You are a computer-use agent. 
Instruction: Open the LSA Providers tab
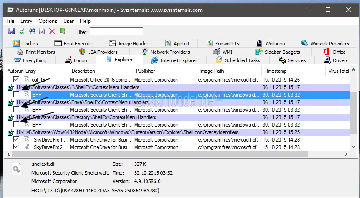click(x=98, y=52)
